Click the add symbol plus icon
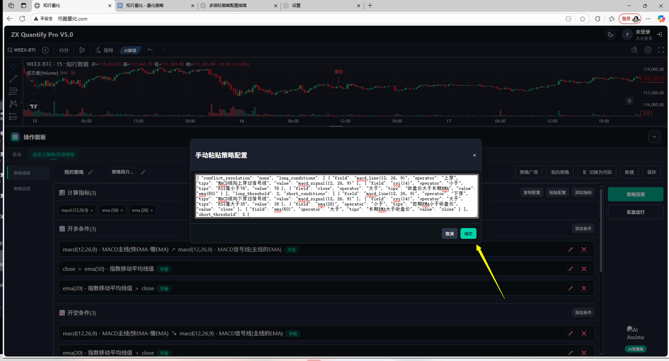 (45, 50)
